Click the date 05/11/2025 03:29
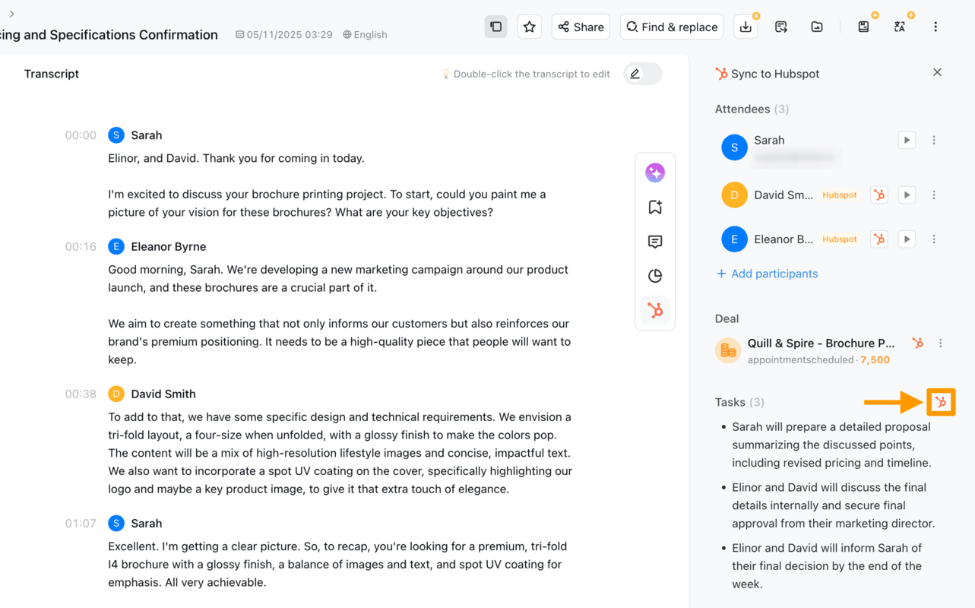The image size is (975, 608). pos(284,34)
